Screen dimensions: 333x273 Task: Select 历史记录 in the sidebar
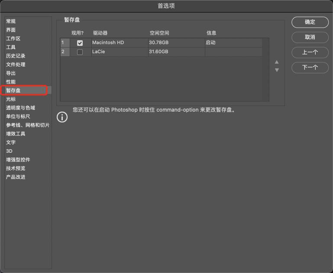point(16,56)
